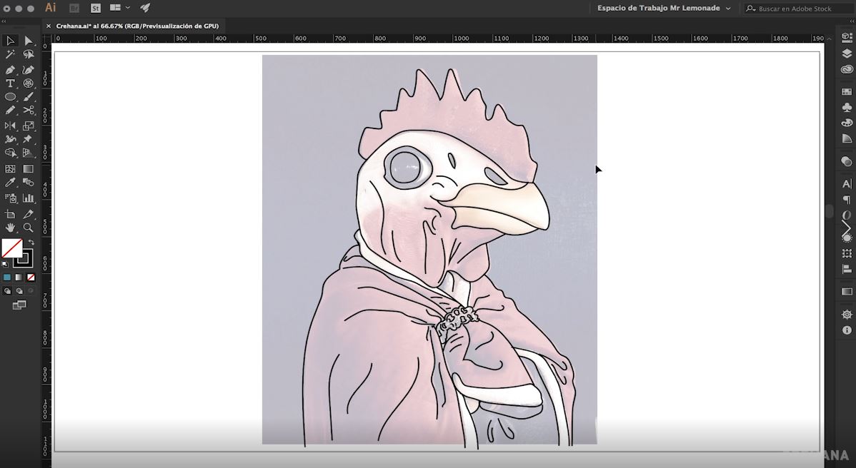Swap fill and stroke colors
Screen dimensions: 856x468
click(x=31, y=243)
